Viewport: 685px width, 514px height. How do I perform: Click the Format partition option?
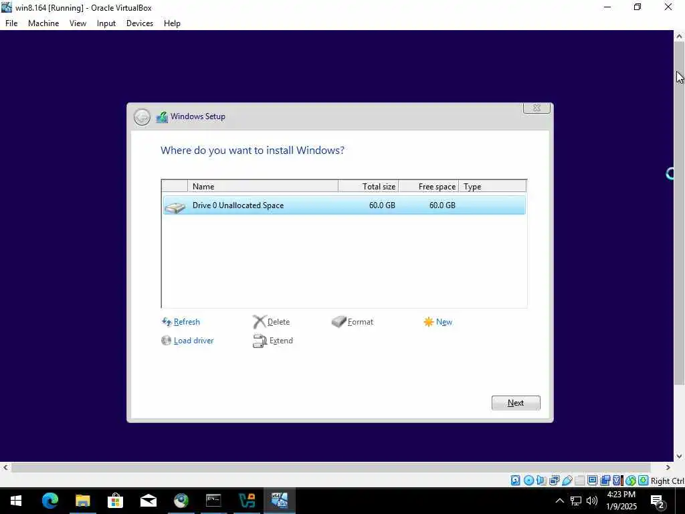(361, 322)
